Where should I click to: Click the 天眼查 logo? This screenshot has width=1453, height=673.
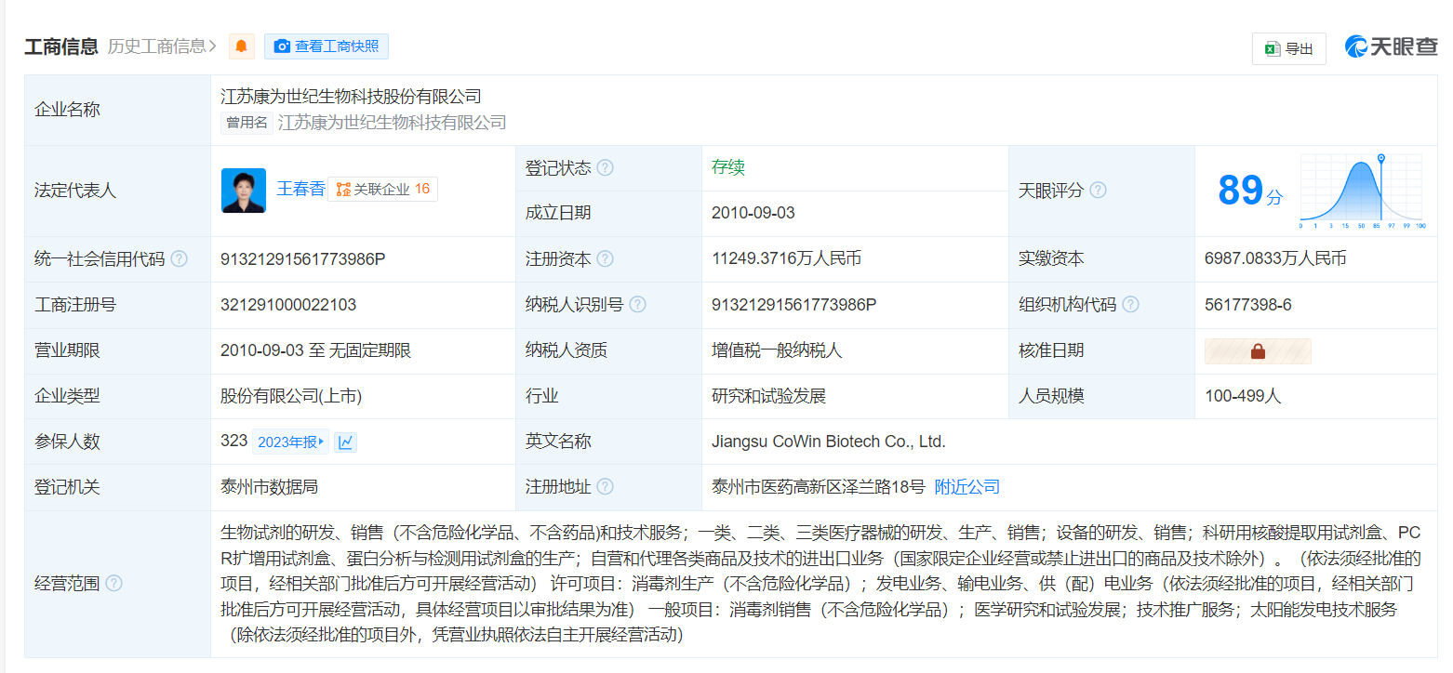pos(1391,46)
